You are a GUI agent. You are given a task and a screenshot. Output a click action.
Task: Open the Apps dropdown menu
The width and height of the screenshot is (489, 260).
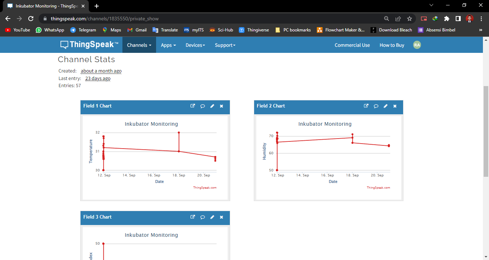point(168,45)
